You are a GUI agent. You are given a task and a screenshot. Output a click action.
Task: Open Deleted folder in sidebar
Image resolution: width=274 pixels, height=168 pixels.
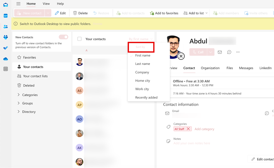click(42, 86)
